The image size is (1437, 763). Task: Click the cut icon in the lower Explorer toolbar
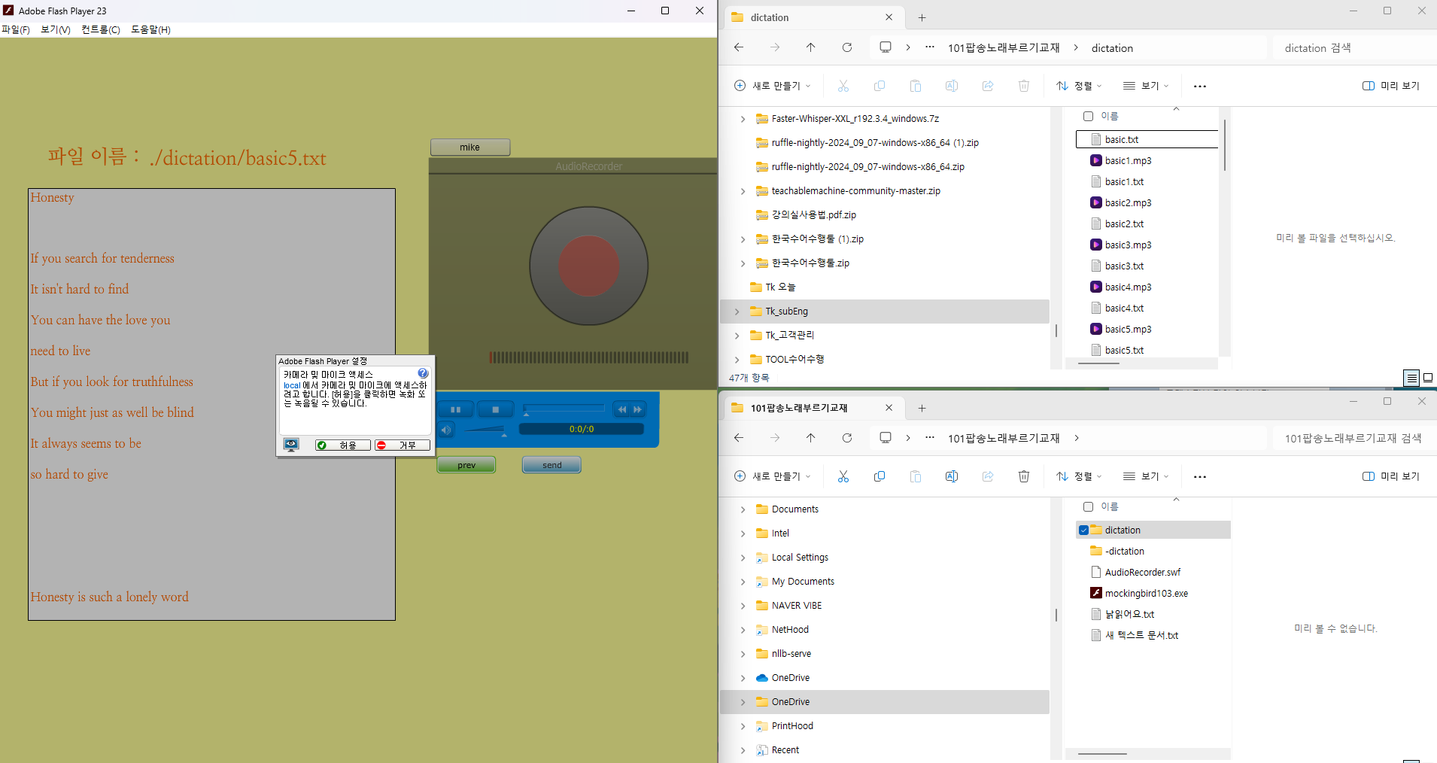[x=843, y=476]
